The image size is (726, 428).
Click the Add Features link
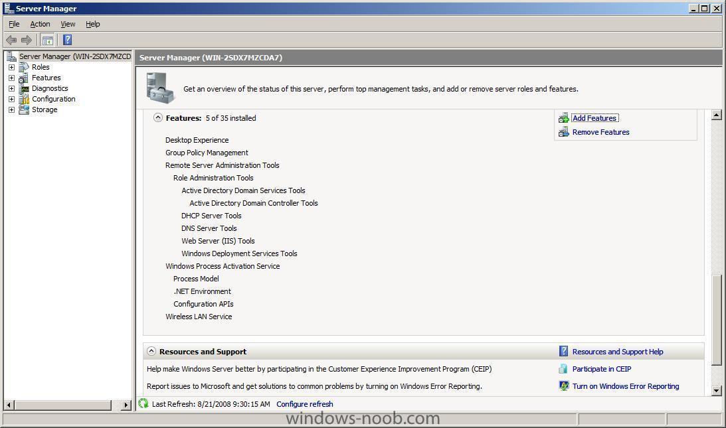pos(594,118)
